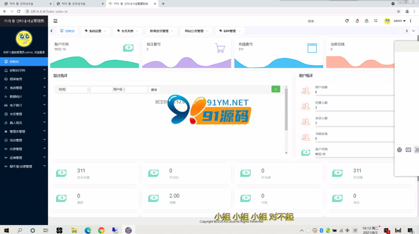Screen dimensions: 419x234
Task: Expand 框架使用 sidebar menu
Action: 24,79
